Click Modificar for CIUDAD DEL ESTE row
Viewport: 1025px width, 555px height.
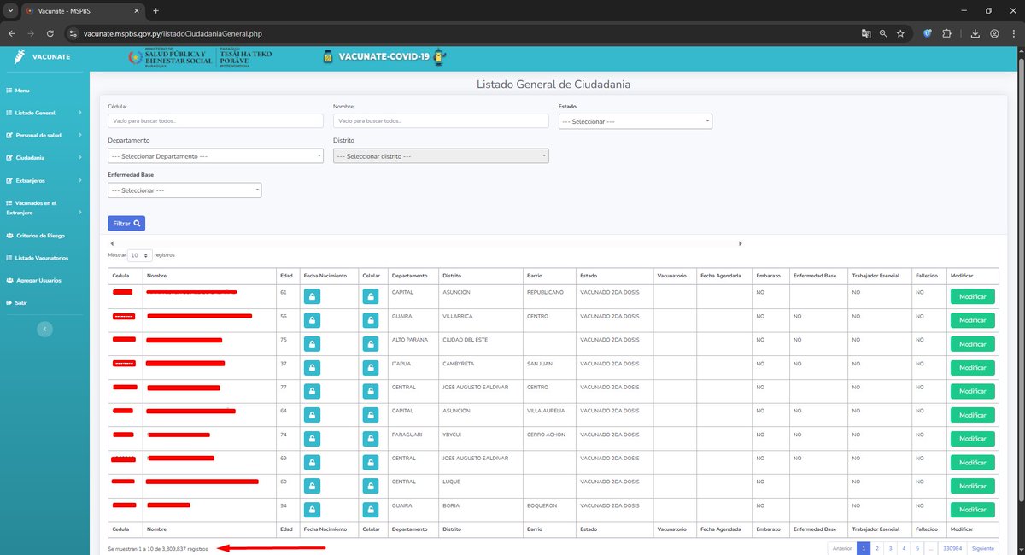[x=972, y=343]
